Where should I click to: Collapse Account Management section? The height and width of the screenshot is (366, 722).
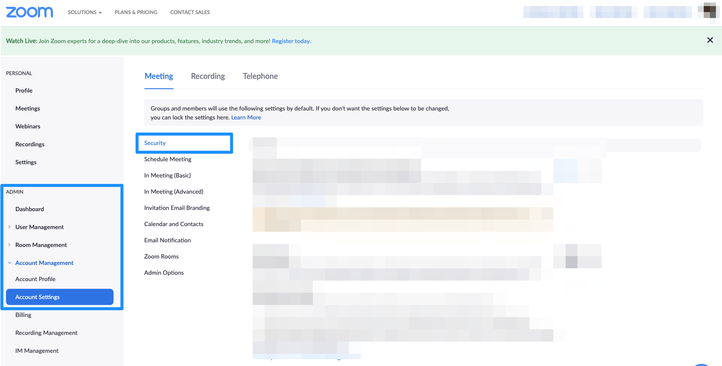[x=9, y=263]
